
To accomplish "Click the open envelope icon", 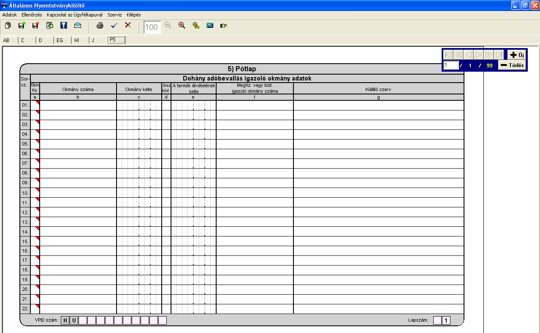I will [77, 26].
